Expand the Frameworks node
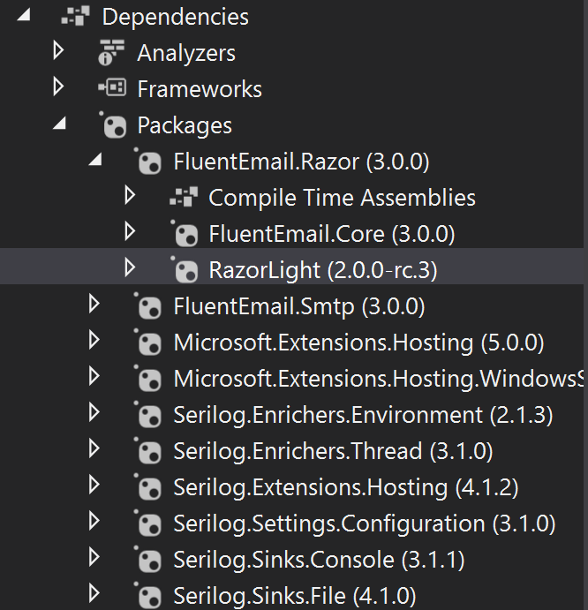 tap(58, 87)
